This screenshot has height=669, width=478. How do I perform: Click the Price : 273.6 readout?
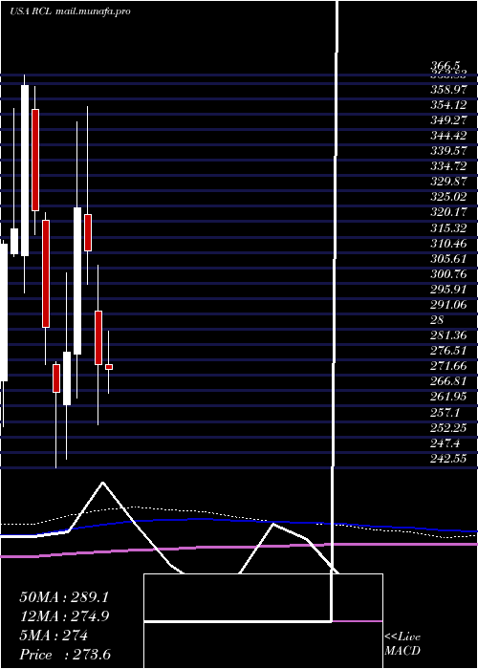pyautogui.click(x=65, y=655)
